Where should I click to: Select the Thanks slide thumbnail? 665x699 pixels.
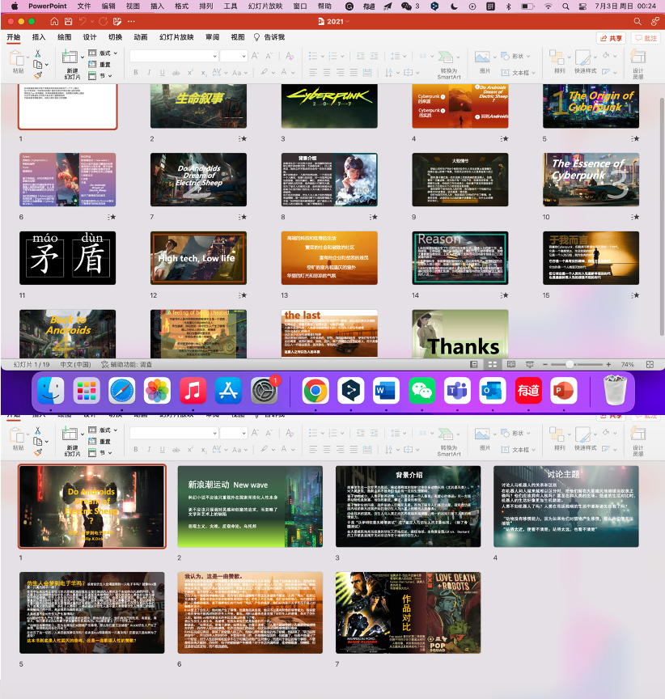[x=460, y=333]
